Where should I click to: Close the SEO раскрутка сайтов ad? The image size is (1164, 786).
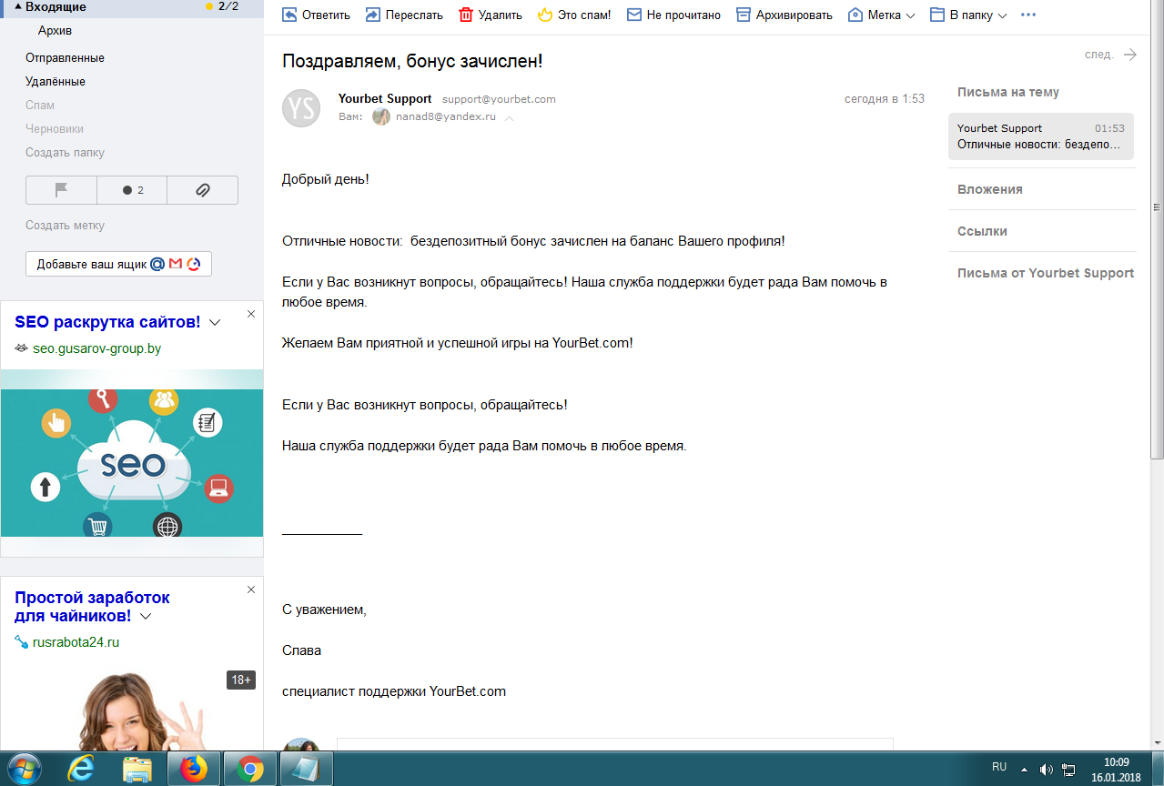(x=251, y=314)
